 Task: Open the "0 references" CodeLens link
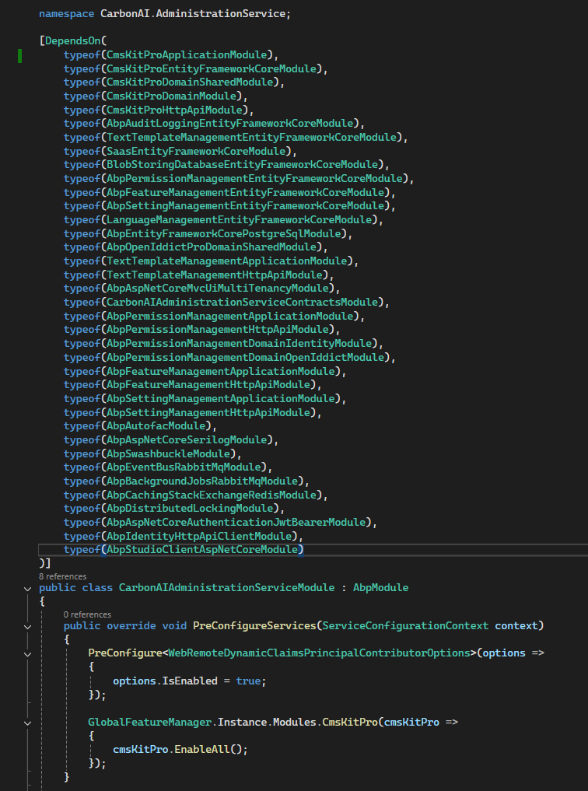(x=87, y=614)
